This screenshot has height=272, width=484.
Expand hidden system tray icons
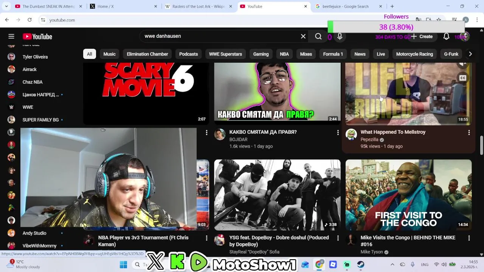[392, 264]
